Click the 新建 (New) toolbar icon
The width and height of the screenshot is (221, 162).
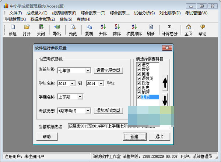tap(13, 27)
